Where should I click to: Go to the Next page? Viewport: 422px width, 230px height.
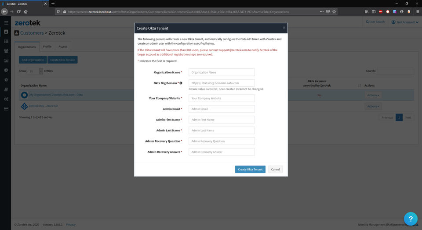(x=408, y=117)
